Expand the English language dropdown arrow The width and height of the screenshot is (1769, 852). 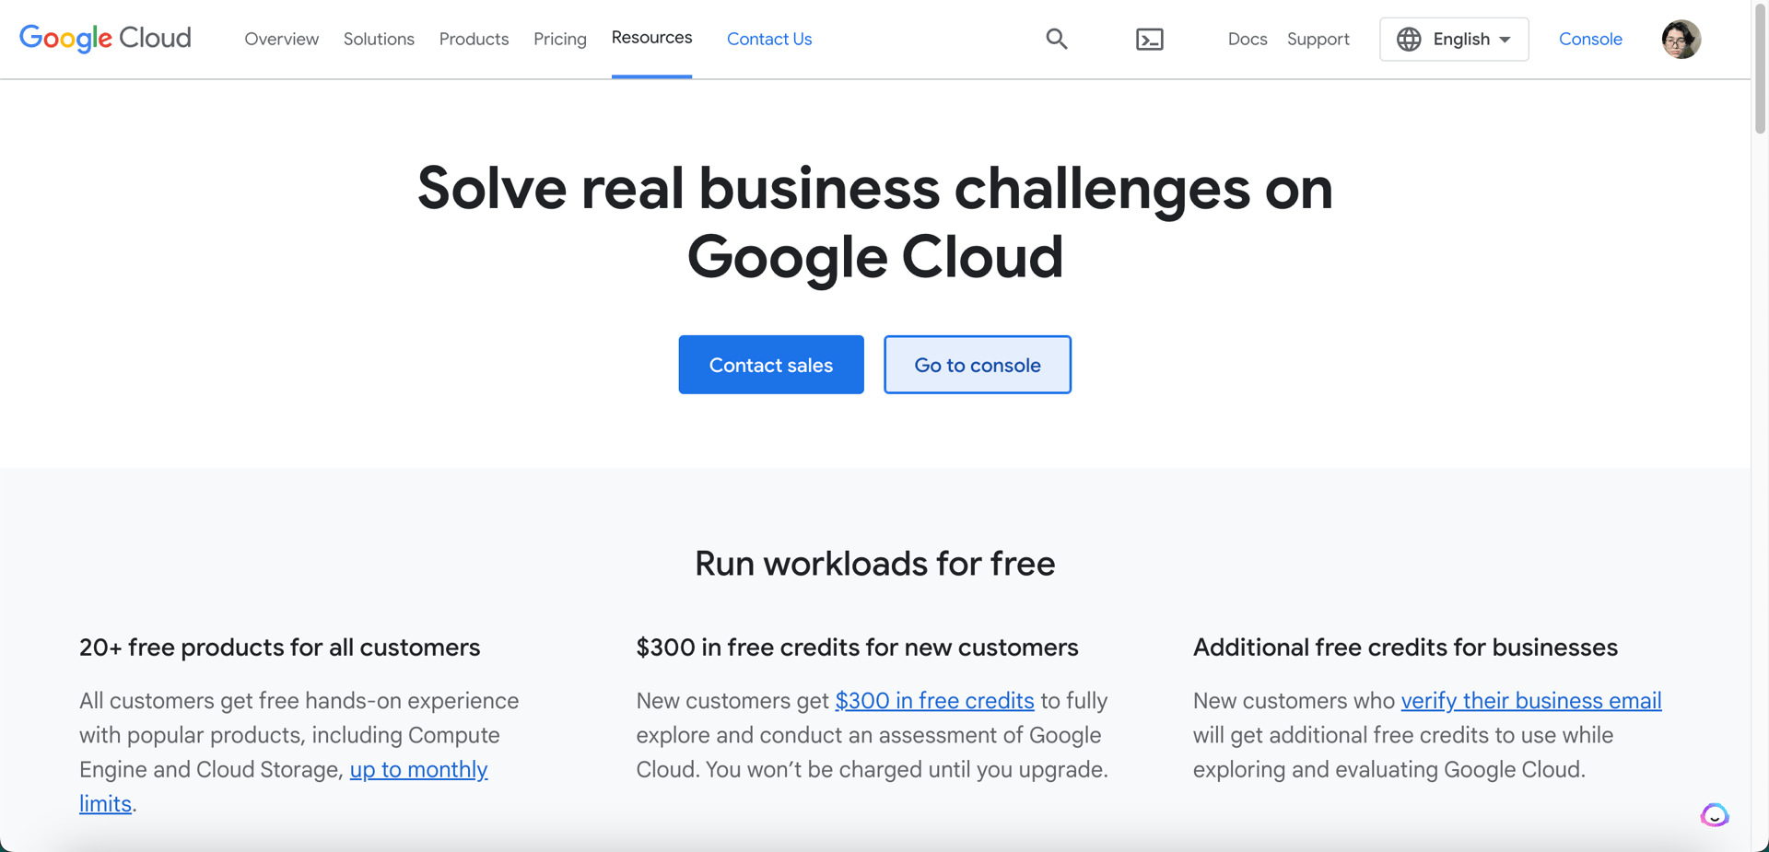coord(1505,40)
